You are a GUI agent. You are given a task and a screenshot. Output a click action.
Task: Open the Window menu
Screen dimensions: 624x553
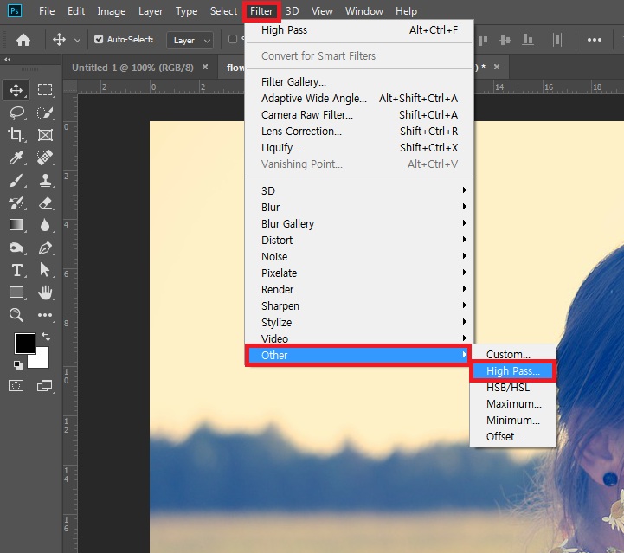click(x=364, y=11)
